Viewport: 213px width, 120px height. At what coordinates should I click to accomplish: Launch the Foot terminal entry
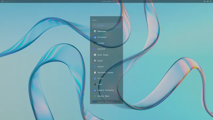106,84
